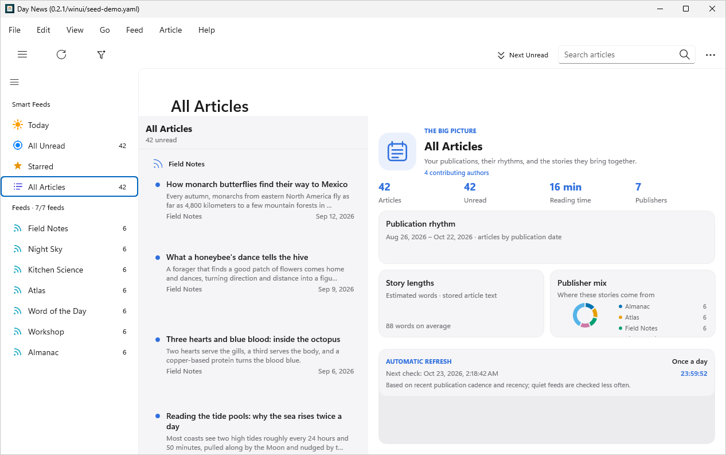Screen dimensions: 726x455
Task: Open the File menu
Action: (14, 30)
